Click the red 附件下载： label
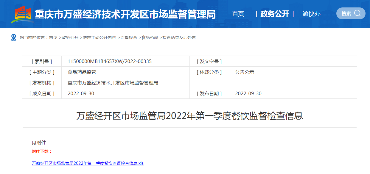370x174 pixels. (x=42, y=151)
